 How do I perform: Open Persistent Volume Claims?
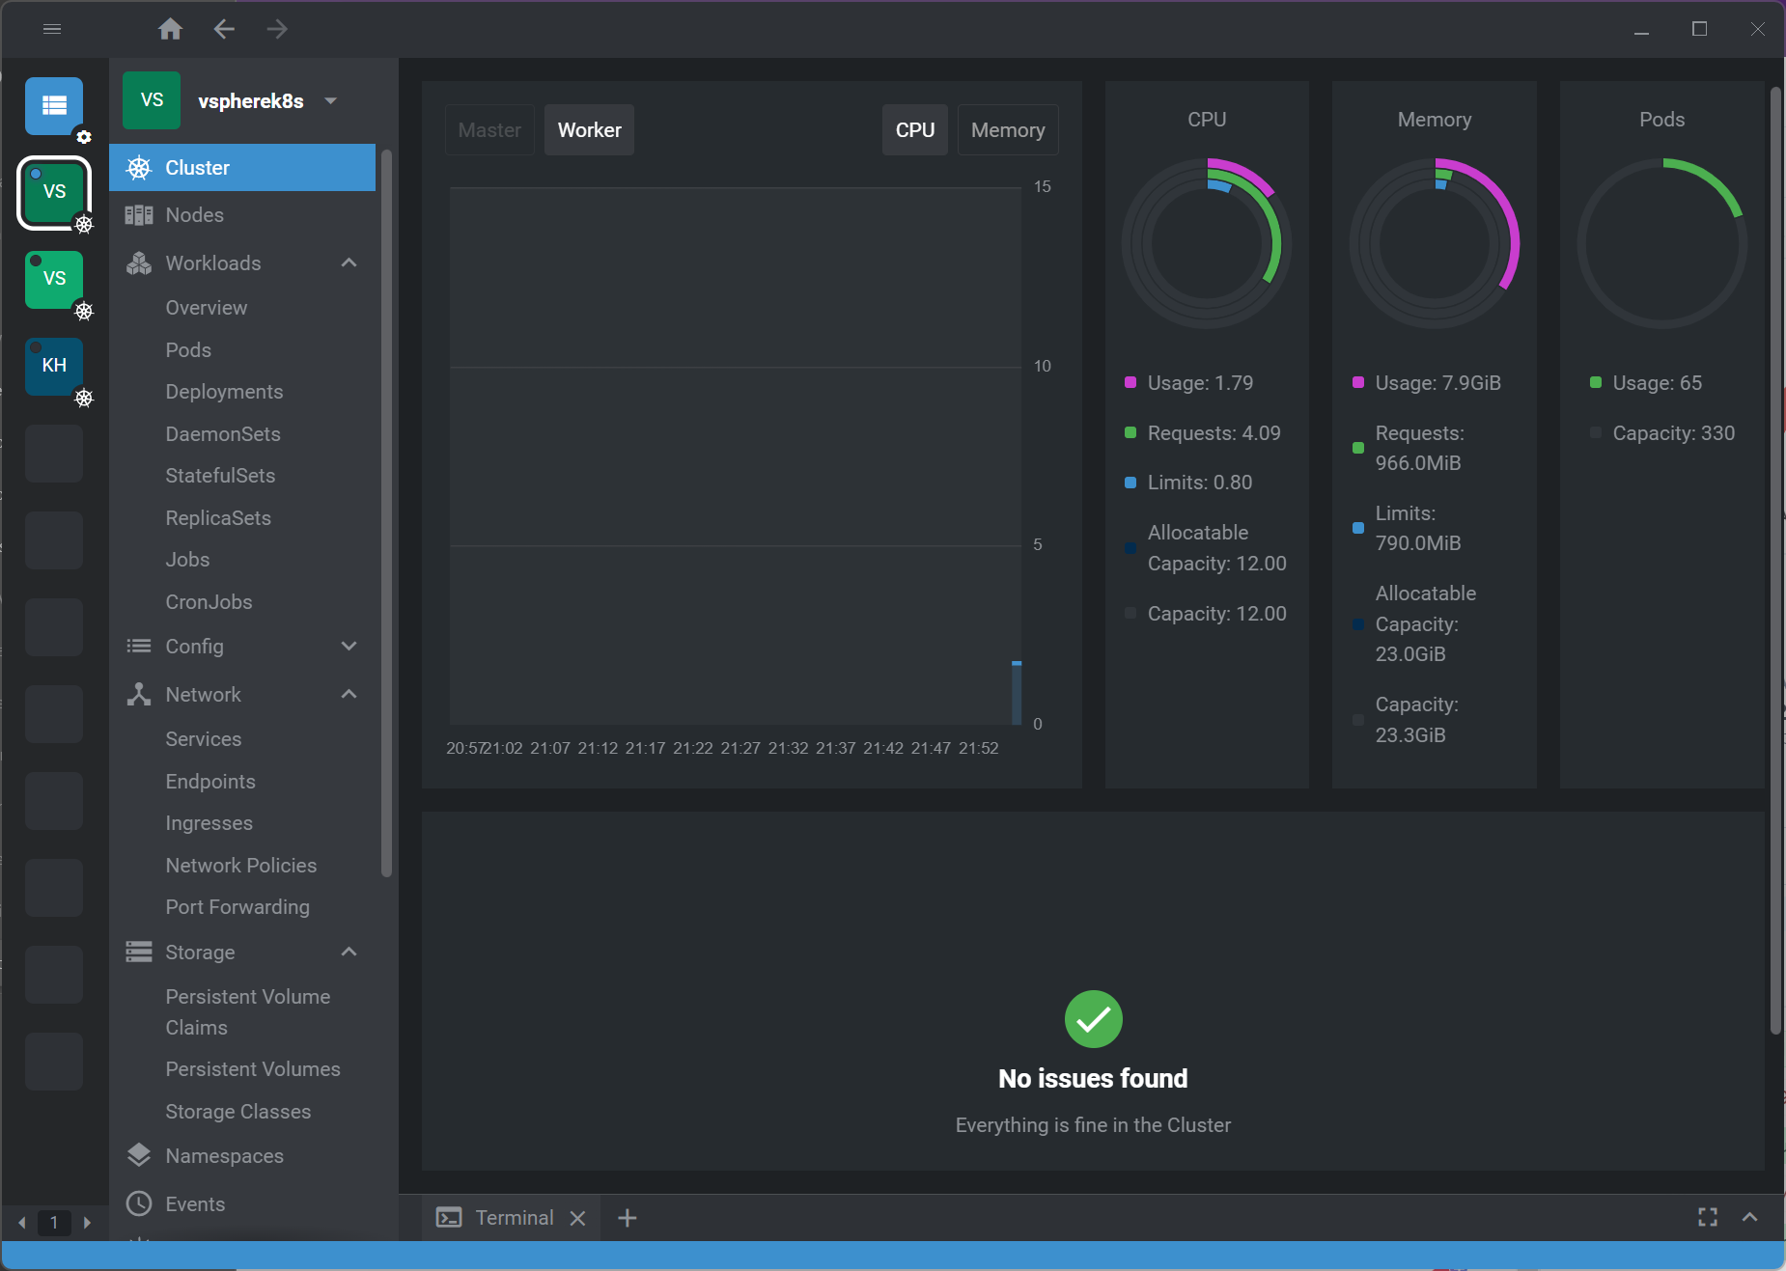point(248,1012)
